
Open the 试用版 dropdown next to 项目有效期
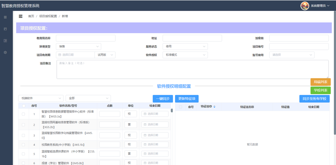click(x=105, y=55)
